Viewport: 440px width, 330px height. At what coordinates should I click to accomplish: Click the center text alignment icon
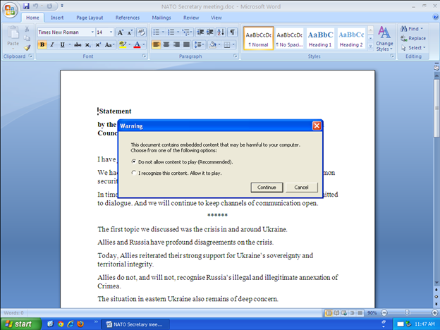166,44
